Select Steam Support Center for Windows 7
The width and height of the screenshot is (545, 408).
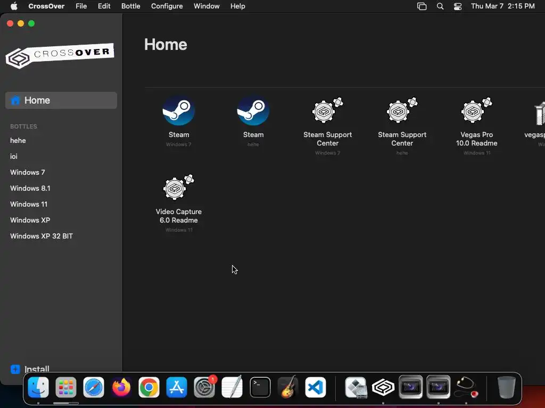tap(327, 110)
